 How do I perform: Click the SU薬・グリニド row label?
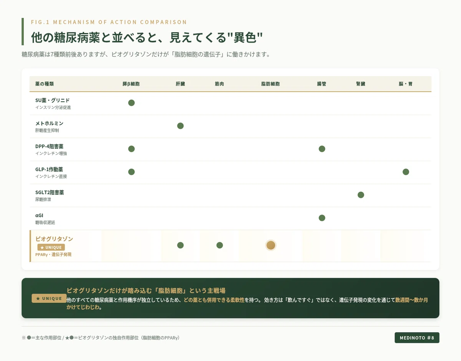[53, 100]
